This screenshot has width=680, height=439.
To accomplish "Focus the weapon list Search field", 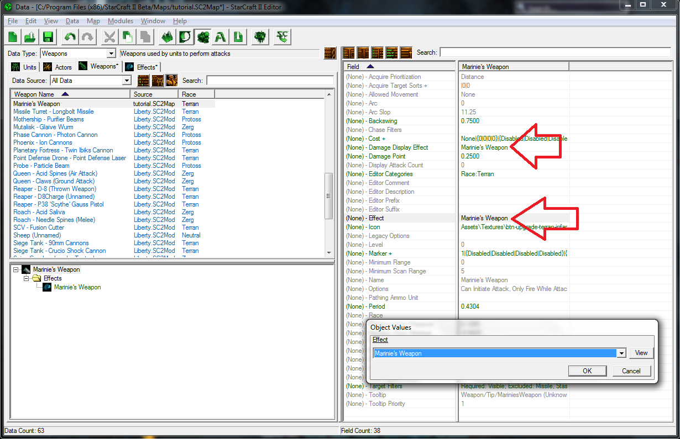I will click(x=270, y=81).
